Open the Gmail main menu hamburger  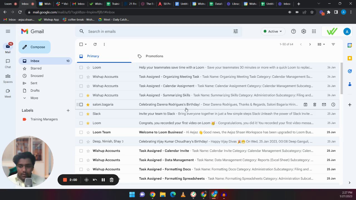tap(8, 31)
